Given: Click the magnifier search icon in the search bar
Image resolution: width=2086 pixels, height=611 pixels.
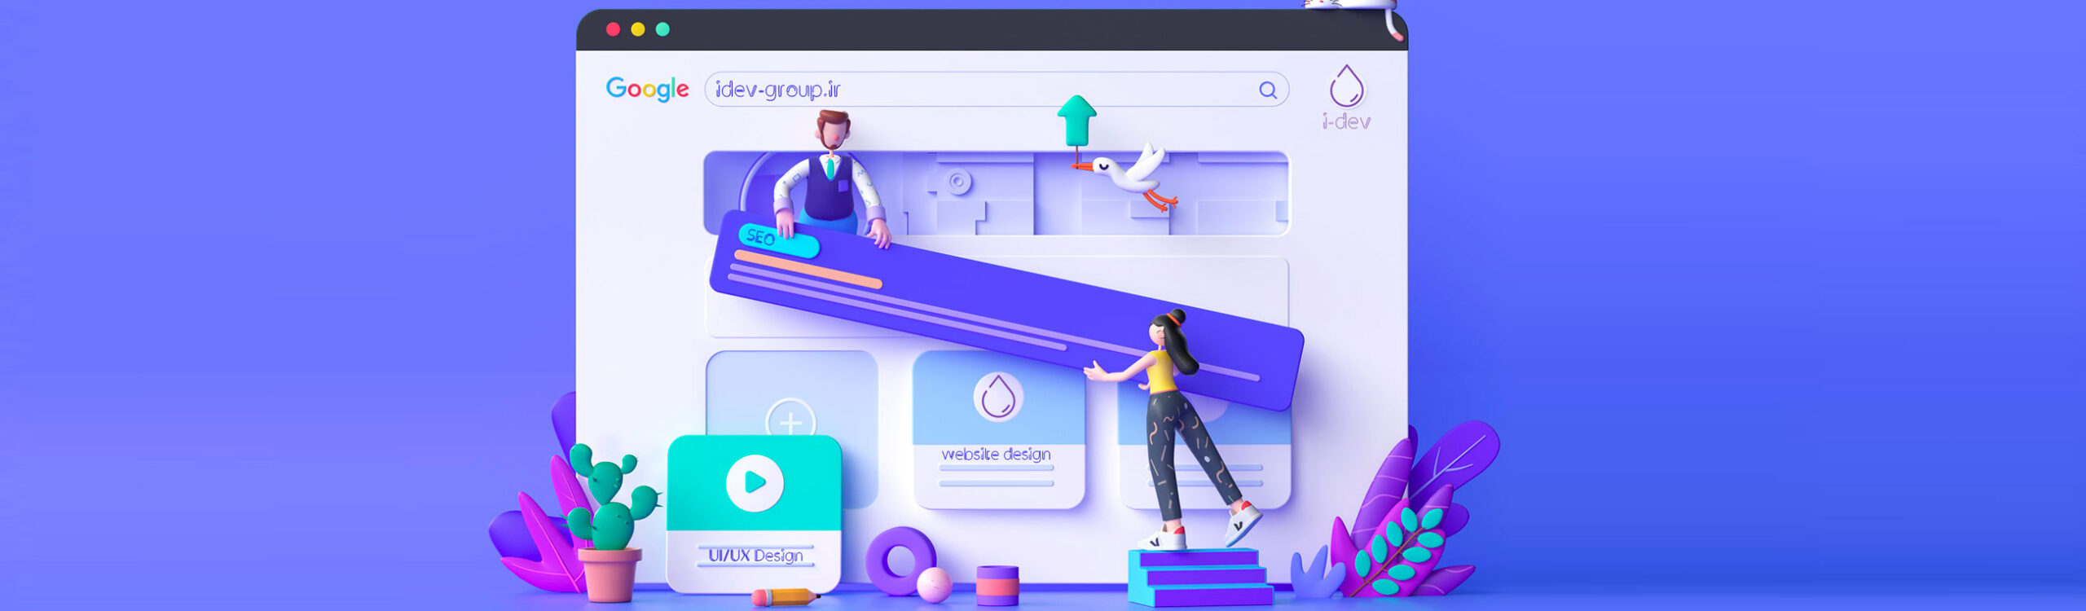Looking at the screenshot, I should coord(1268,90).
